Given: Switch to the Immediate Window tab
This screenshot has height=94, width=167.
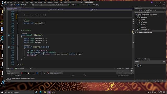Looking at the screenshot, I should tap(26, 79).
